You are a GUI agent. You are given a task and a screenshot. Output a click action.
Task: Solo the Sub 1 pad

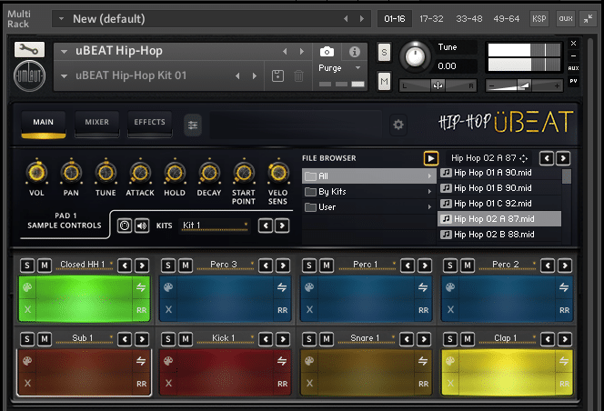pos(27,339)
